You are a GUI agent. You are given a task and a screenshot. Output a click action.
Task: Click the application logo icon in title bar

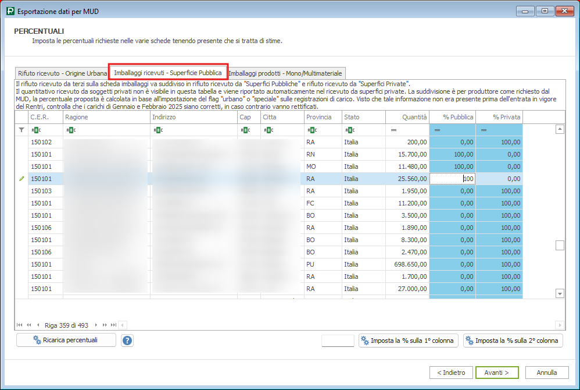[10, 11]
